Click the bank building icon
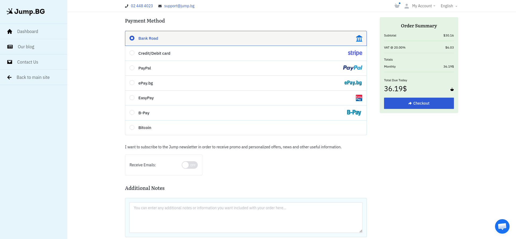 [x=359, y=38]
